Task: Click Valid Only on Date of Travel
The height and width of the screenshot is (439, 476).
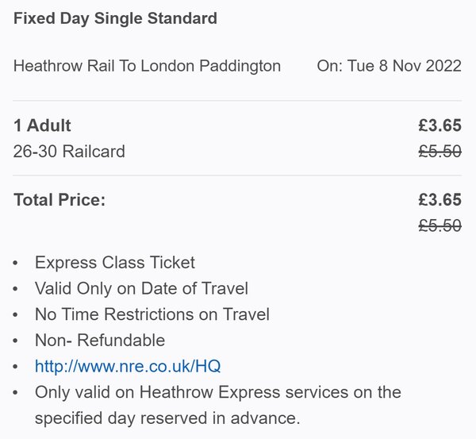Action: (x=141, y=288)
